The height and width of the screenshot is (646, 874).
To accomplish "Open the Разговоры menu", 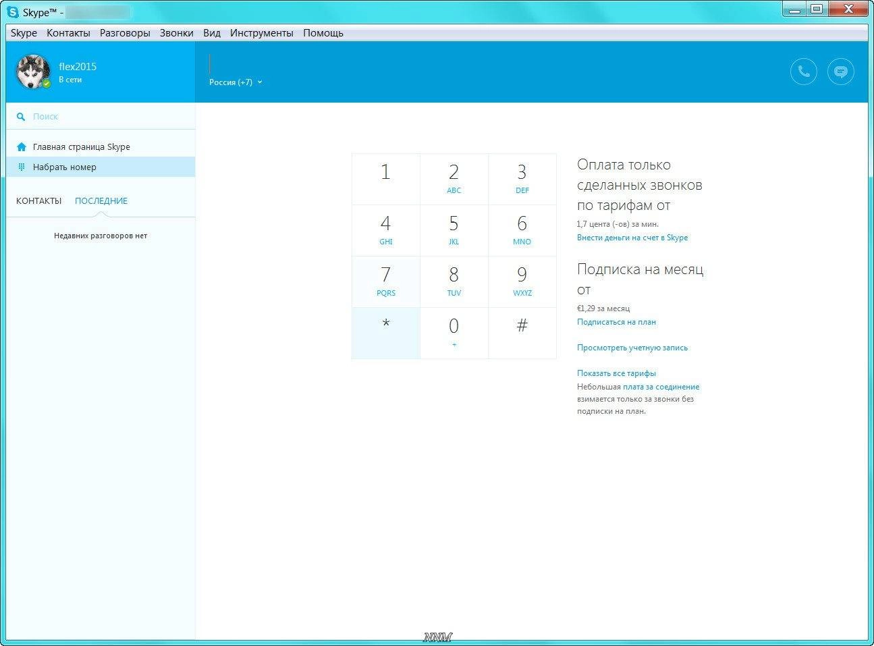I will [x=125, y=33].
